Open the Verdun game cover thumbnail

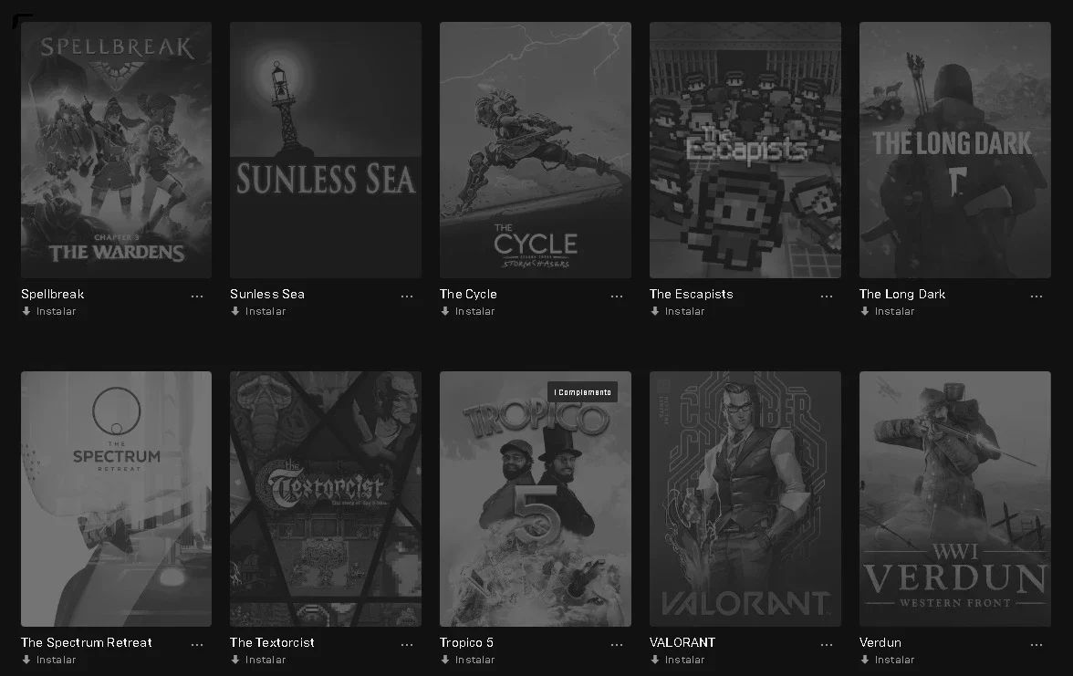click(954, 499)
